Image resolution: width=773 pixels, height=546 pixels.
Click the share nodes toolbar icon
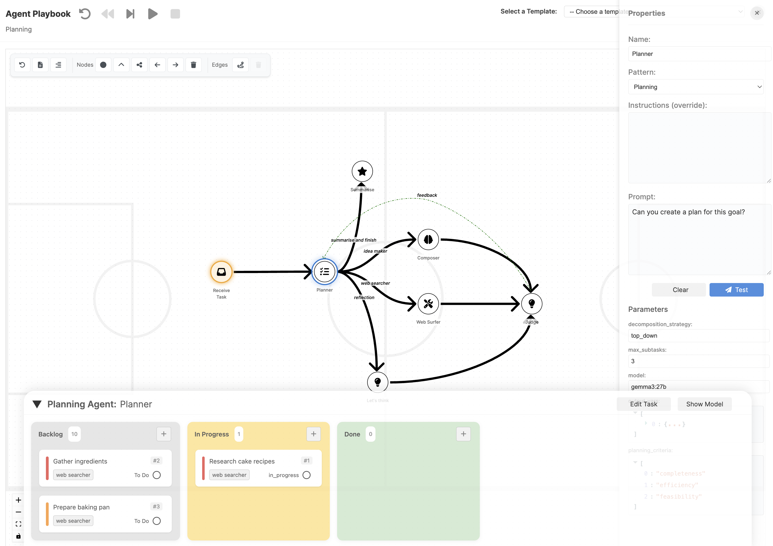pyautogui.click(x=139, y=65)
